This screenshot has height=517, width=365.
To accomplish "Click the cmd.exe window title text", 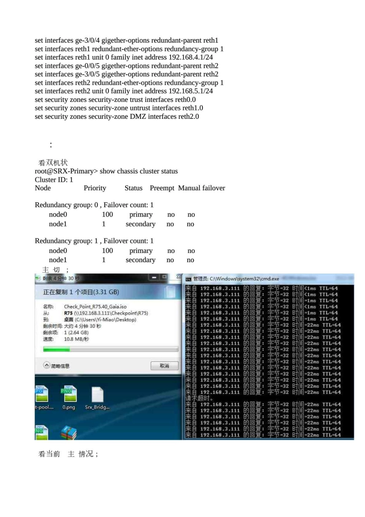I will [x=236, y=279].
